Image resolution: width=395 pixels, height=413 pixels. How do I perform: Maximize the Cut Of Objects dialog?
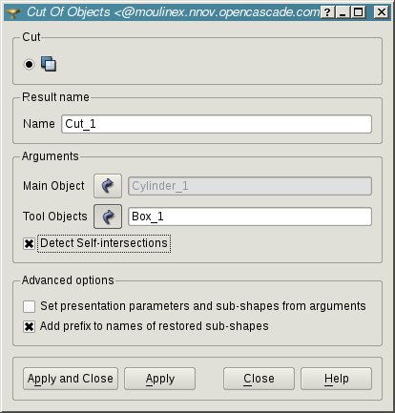(x=358, y=12)
